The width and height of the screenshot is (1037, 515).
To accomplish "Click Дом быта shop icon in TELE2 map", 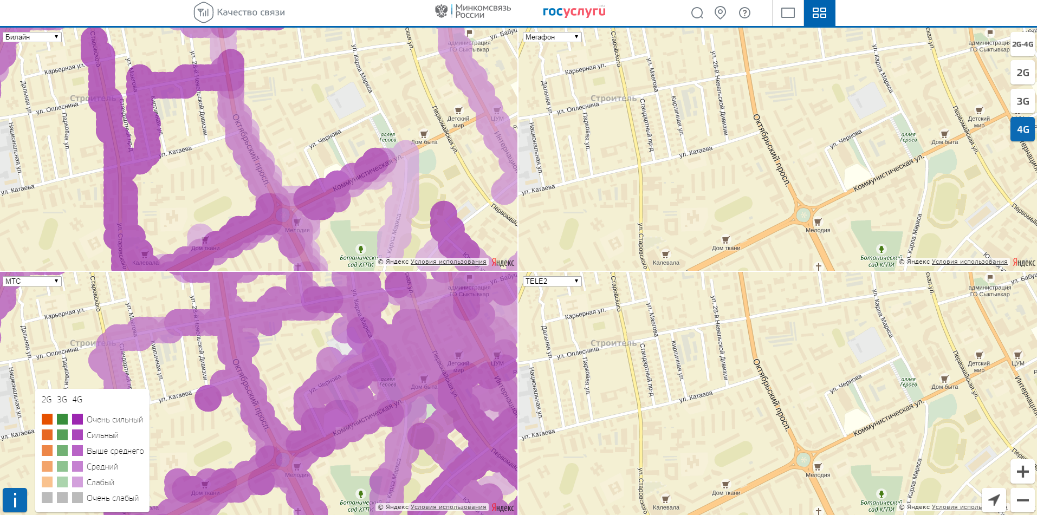I will [944, 379].
